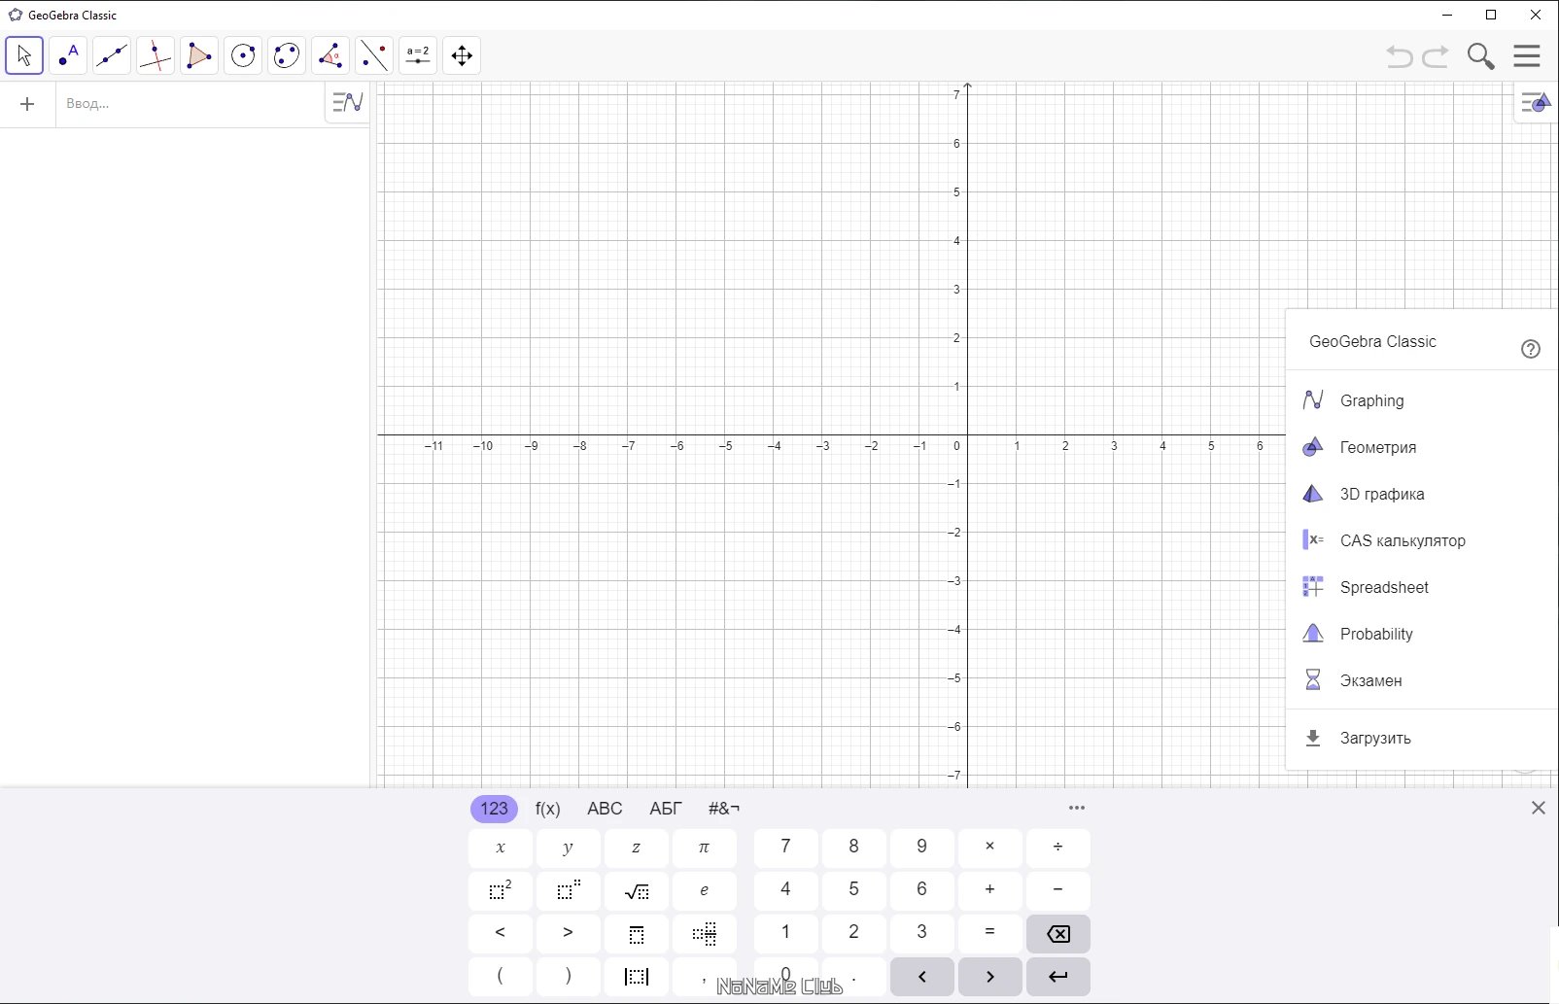This screenshot has width=1559, height=1004.
Task: Tap the division ÷ key
Action: coord(1058,848)
